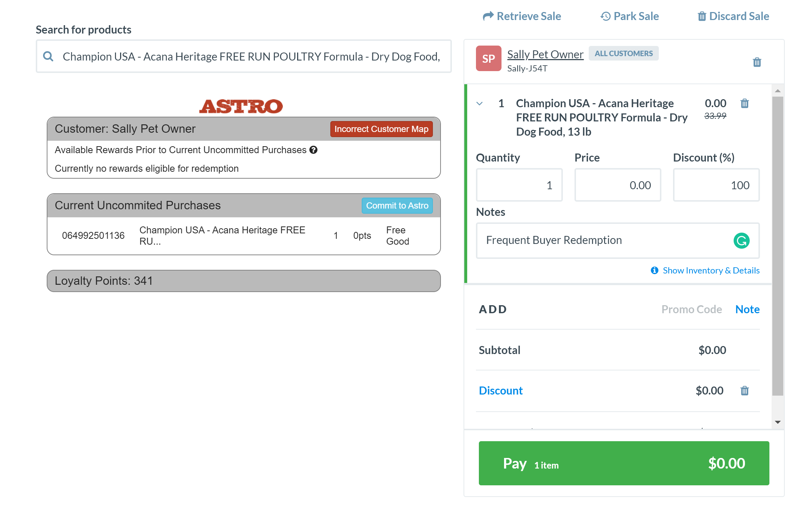This screenshot has width=807, height=505.
Task: Click the search magnifier icon
Action: (x=48, y=56)
